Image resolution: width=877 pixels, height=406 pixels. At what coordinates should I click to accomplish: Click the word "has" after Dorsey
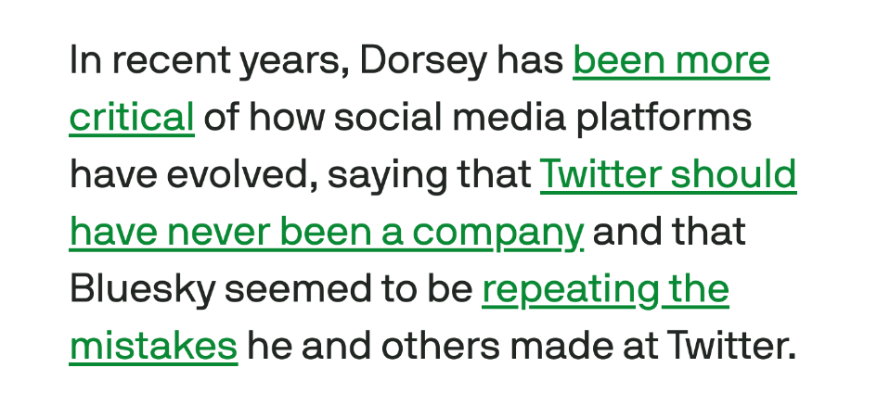click(x=530, y=61)
